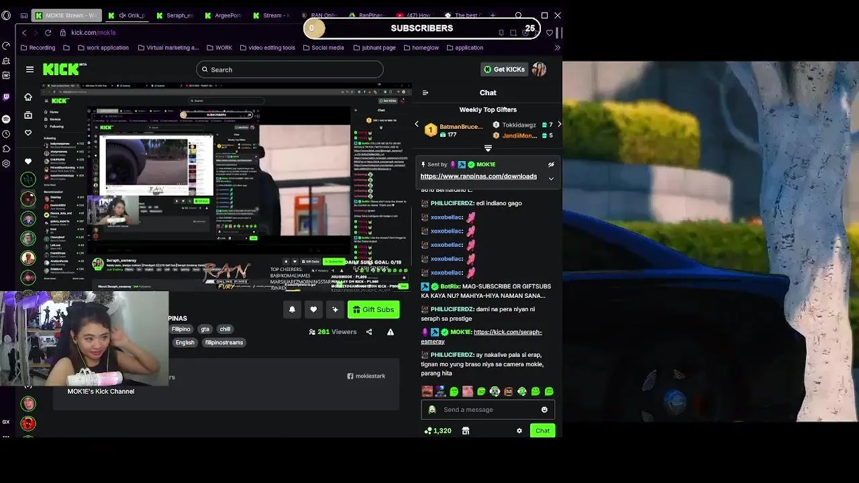Click the Send a message field
Image resolution: width=859 pixels, height=483 pixels.
point(488,410)
